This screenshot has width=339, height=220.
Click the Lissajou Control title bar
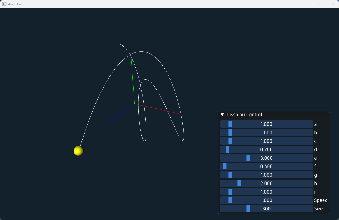274,115
